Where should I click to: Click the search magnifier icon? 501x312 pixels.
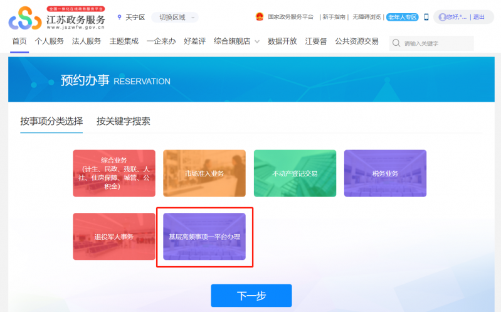click(x=396, y=43)
